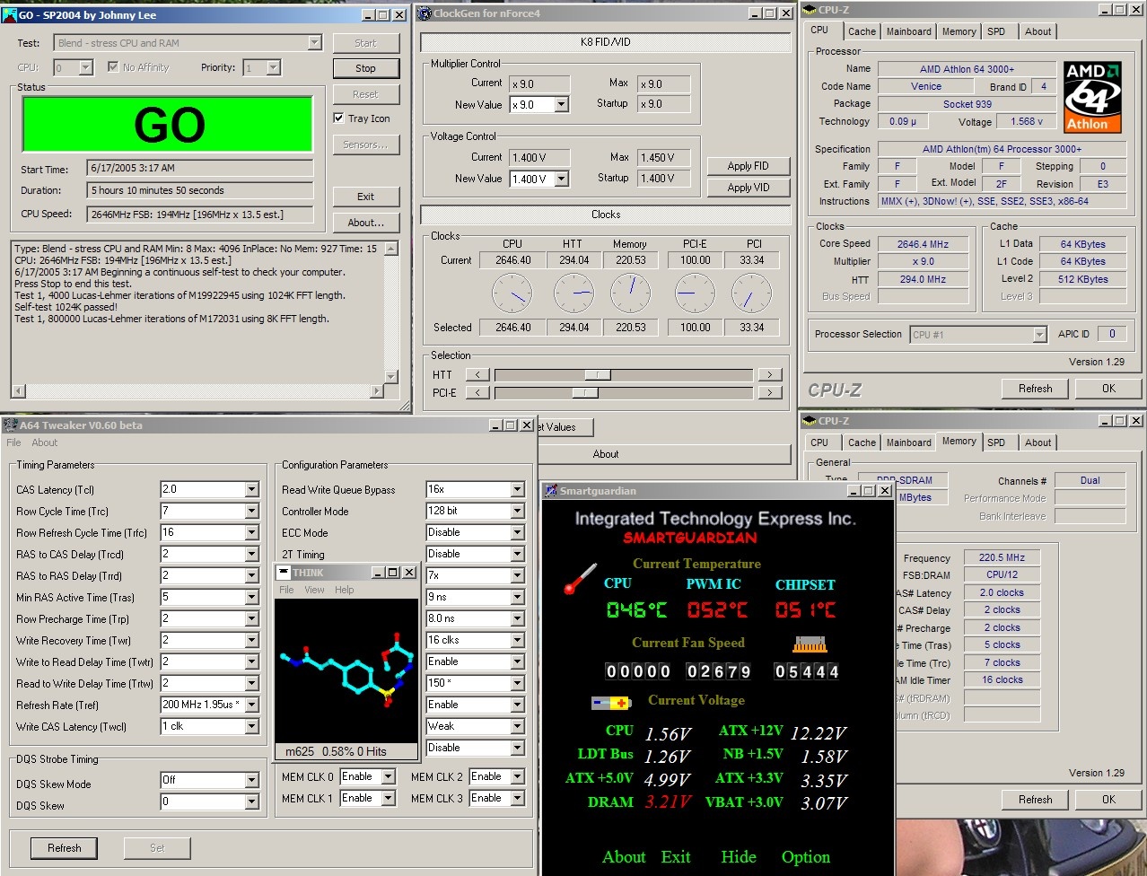Click the HTT slider right arrow in ClockGen
Image resolution: width=1147 pixels, height=876 pixels.
(769, 374)
